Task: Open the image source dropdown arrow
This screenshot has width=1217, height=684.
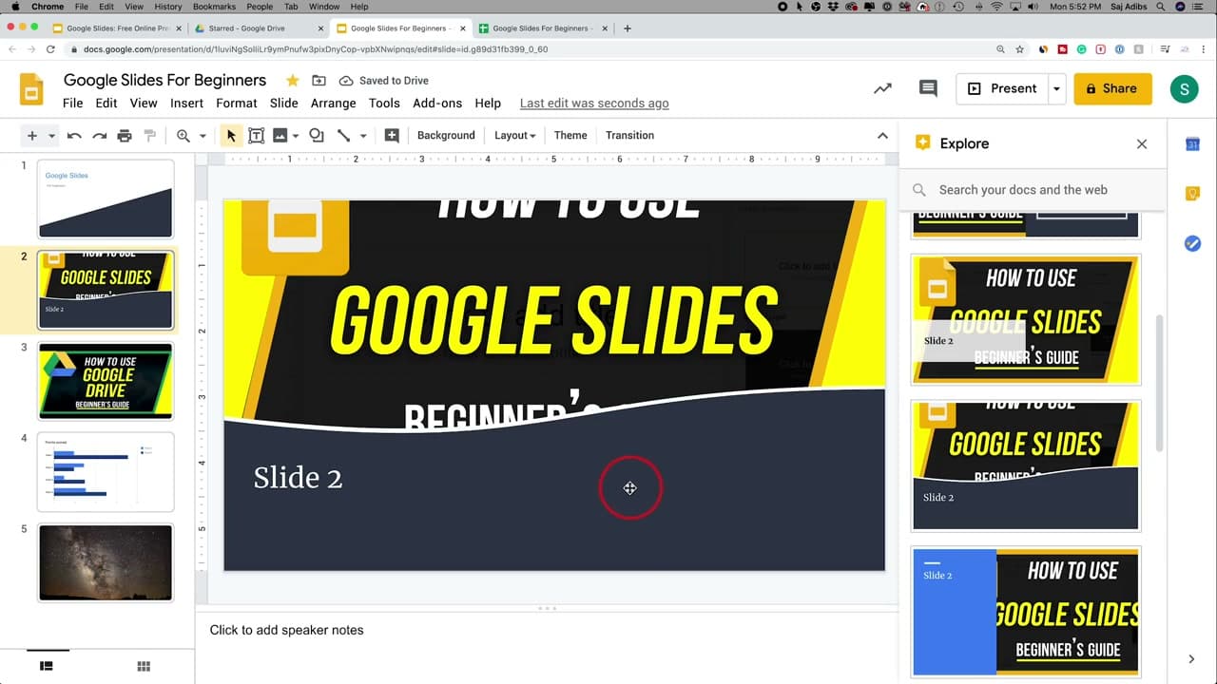Action: (296, 136)
